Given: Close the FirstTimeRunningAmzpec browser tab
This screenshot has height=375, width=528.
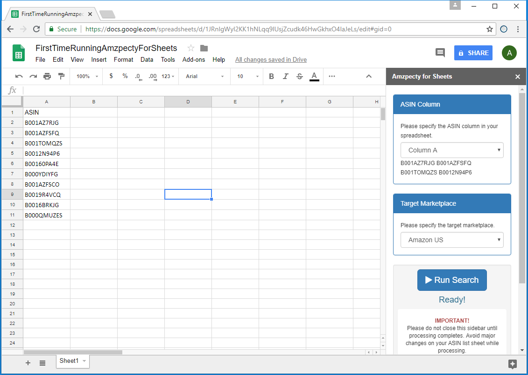Looking at the screenshot, I should 90,14.
